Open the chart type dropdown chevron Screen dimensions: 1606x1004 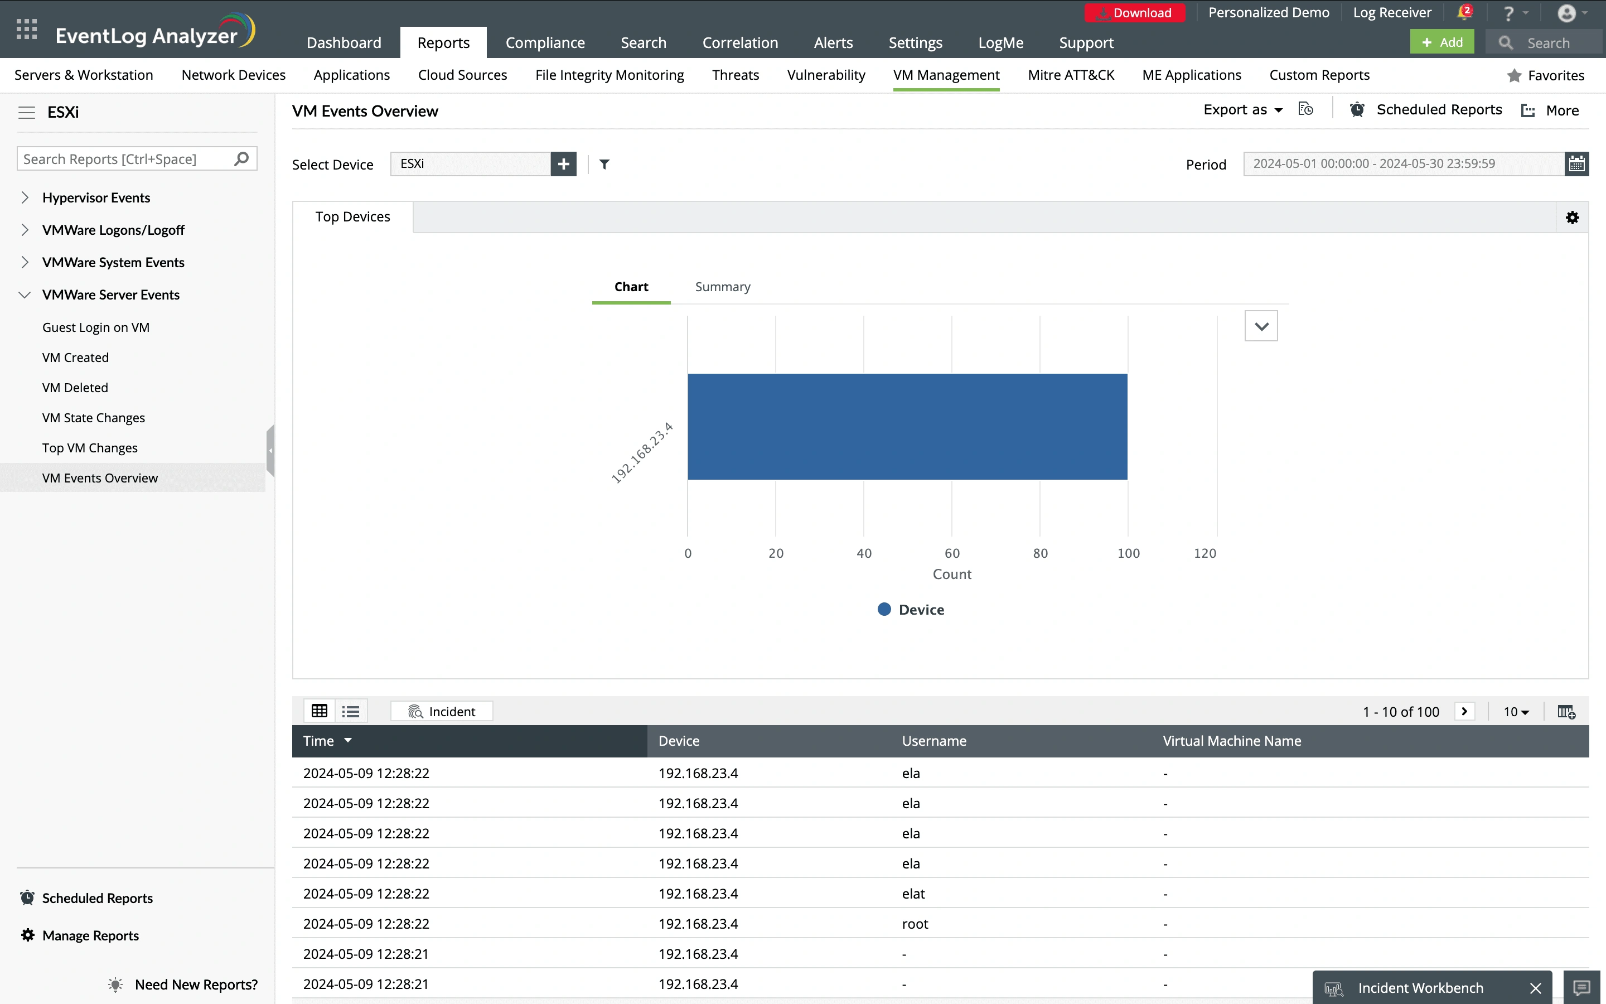pyautogui.click(x=1261, y=326)
